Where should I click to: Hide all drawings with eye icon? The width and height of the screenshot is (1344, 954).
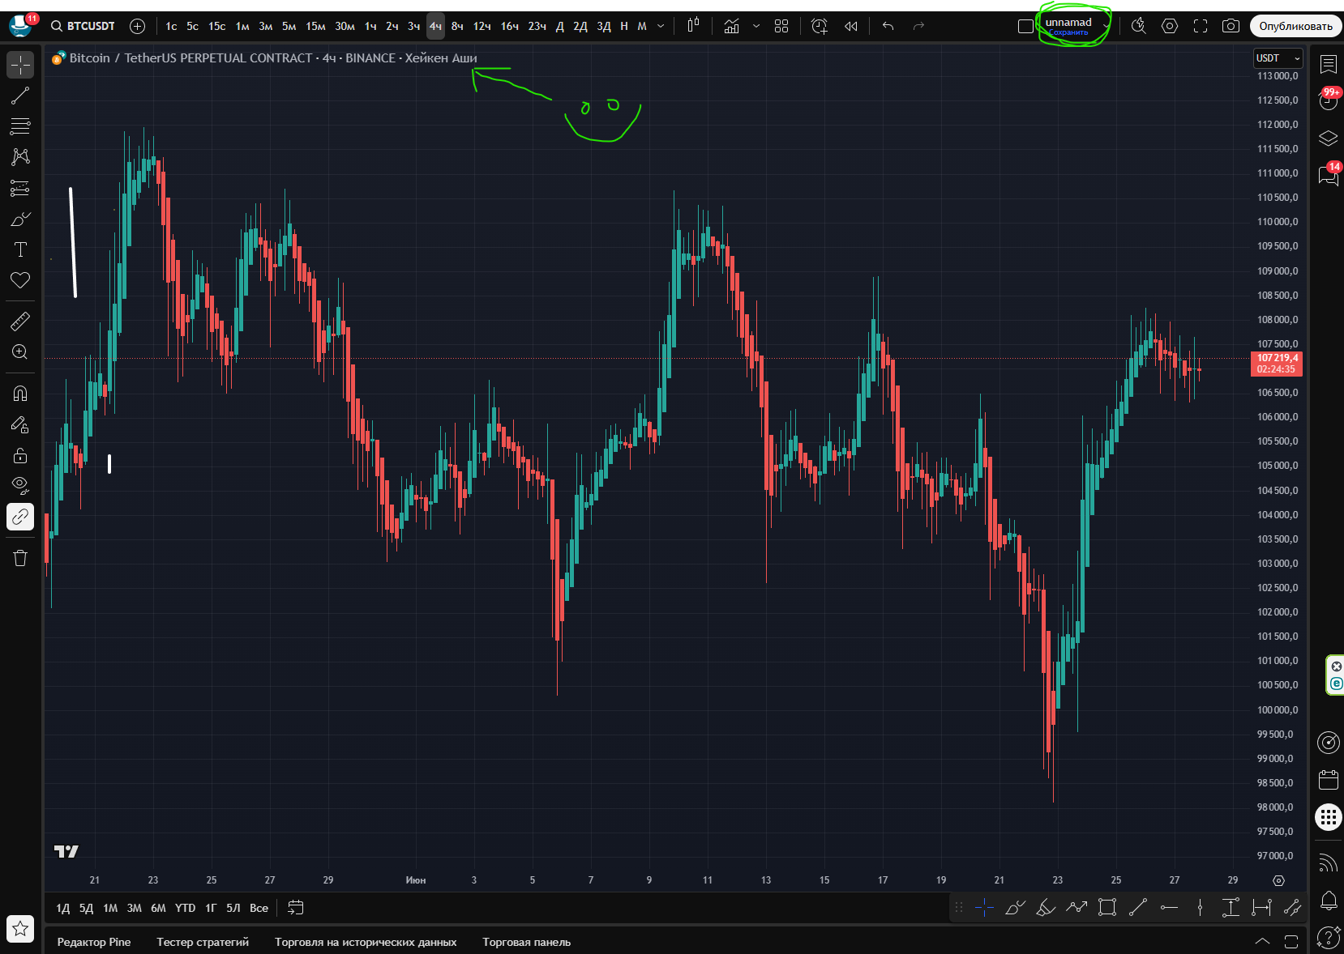point(20,485)
